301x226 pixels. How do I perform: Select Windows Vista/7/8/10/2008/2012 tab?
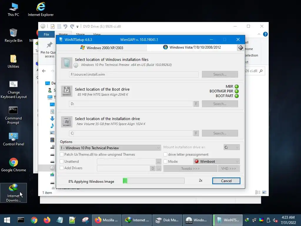192,47
